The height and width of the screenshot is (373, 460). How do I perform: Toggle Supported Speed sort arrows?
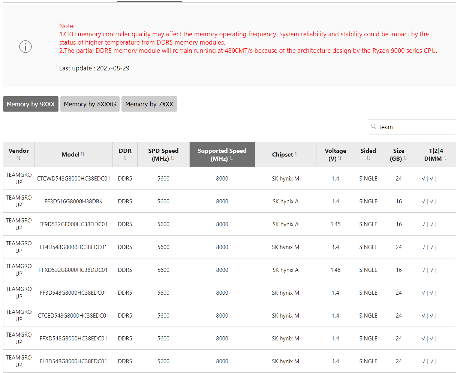(x=231, y=158)
